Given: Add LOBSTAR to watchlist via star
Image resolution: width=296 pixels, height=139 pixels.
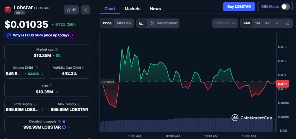Looking at the screenshot, I should point(71,10).
